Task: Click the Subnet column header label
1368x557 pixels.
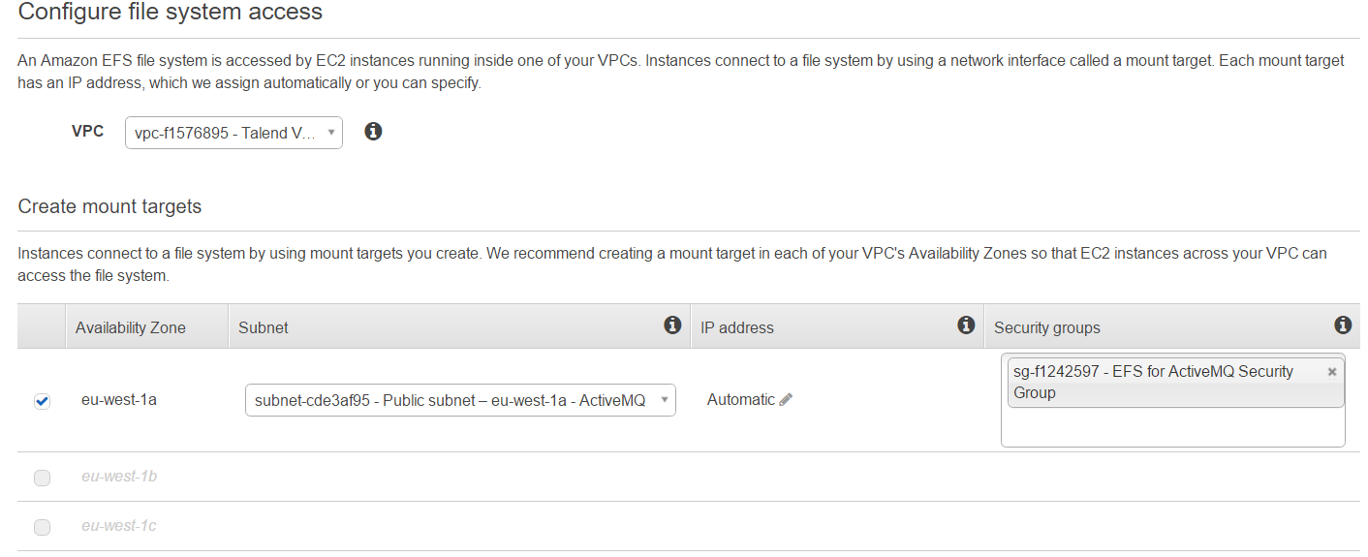Action: (264, 327)
